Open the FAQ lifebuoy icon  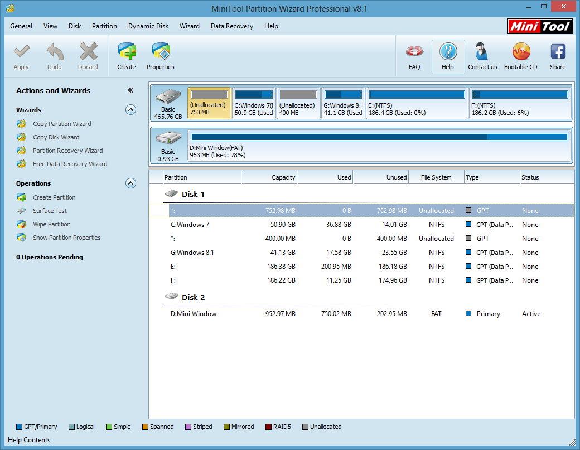[x=414, y=51]
